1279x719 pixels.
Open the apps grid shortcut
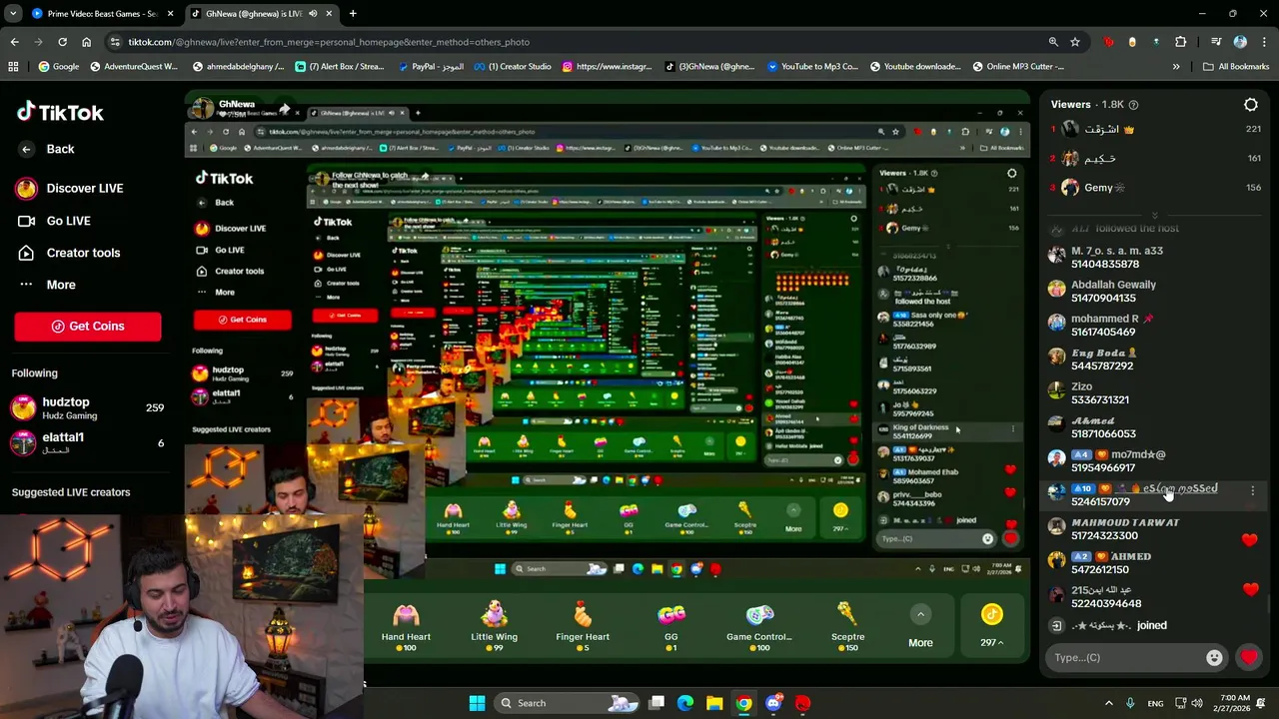coord(13,67)
